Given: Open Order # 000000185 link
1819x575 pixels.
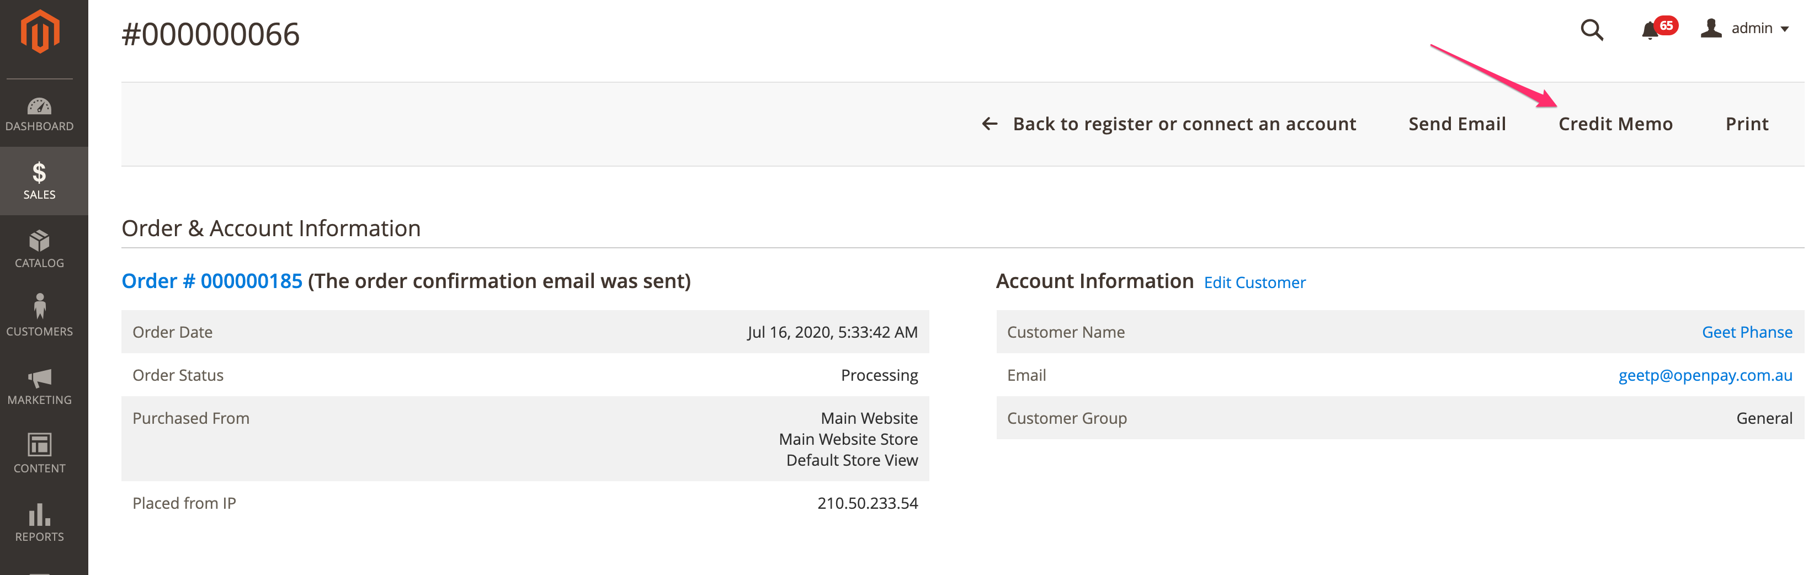Looking at the screenshot, I should (212, 281).
